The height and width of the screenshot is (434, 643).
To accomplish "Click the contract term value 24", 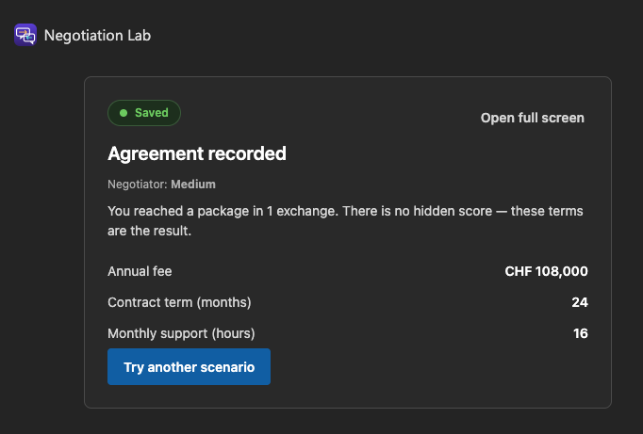I will coord(580,302).
